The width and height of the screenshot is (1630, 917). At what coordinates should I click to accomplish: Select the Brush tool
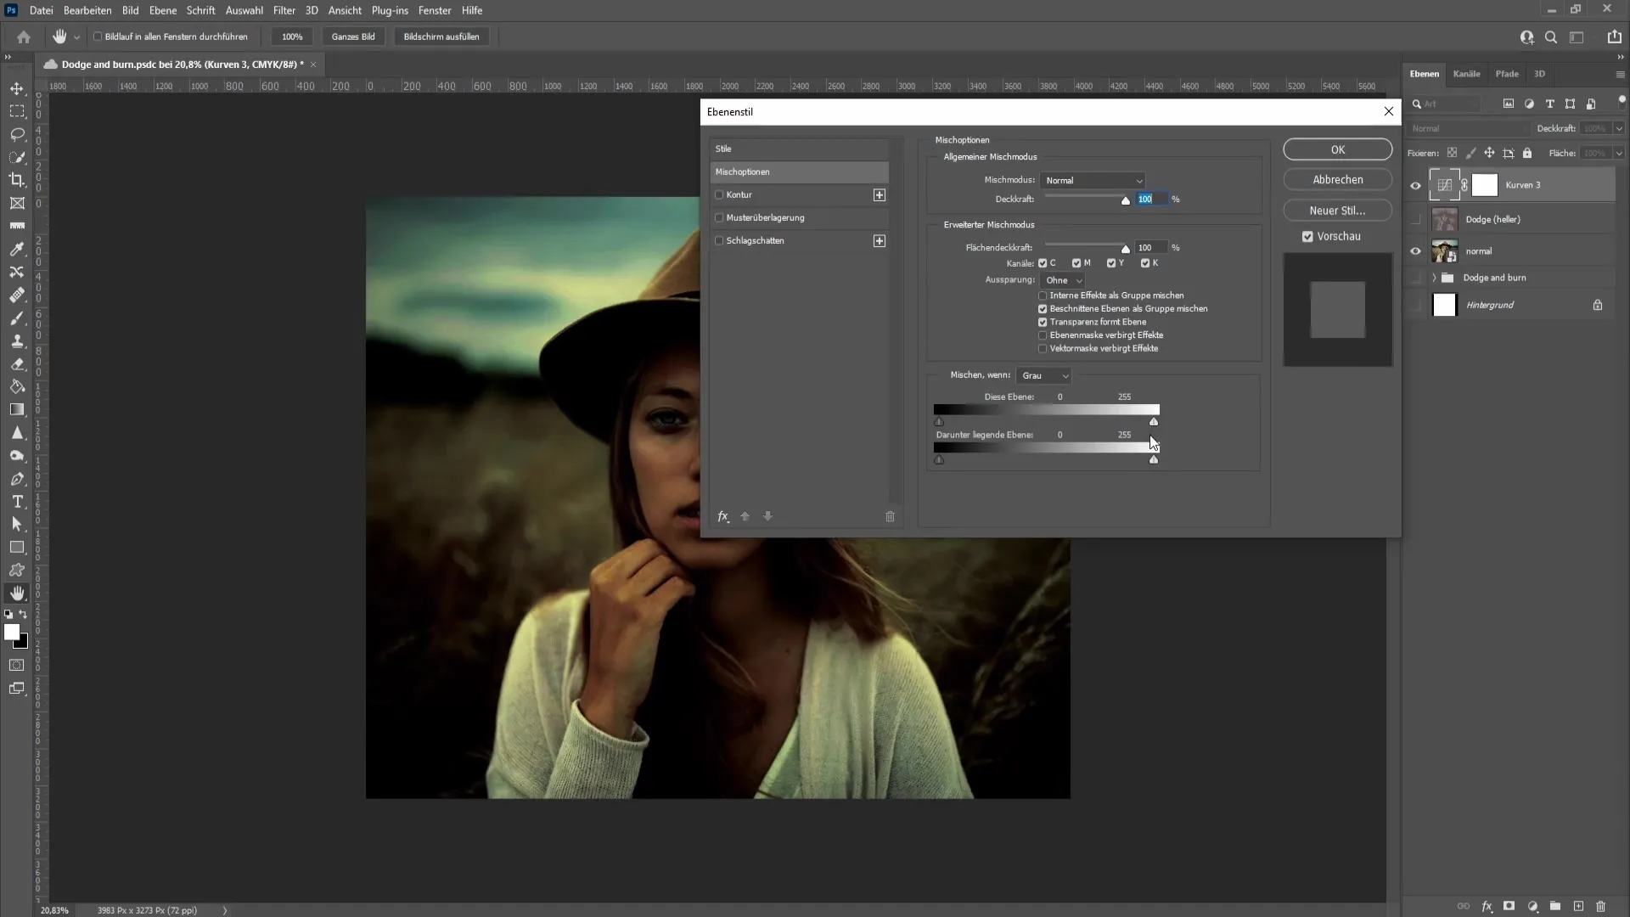click(17, 317)
